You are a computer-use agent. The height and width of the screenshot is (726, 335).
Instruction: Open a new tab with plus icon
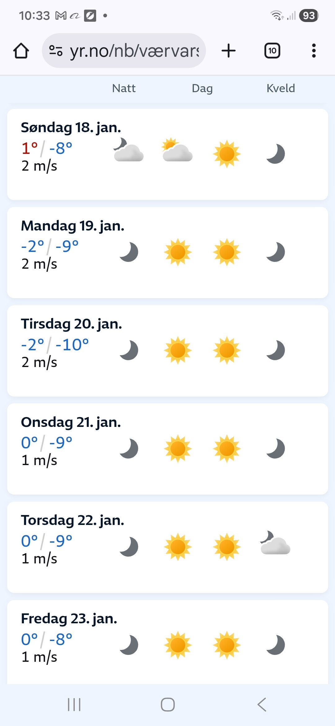(x=229, y=51)
